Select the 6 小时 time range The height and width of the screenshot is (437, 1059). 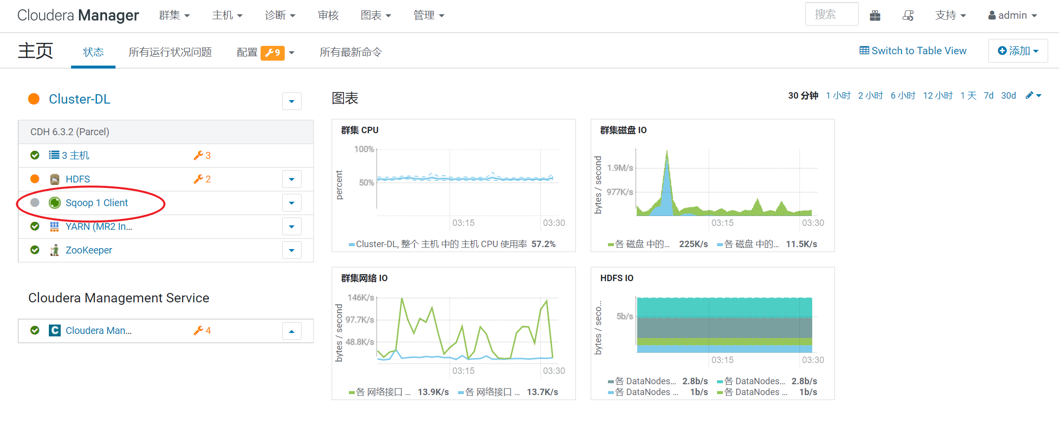[903, 95]
